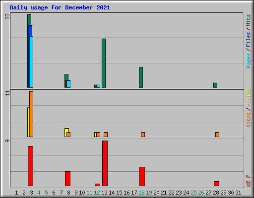Click the green Hits bar on day 13
The width and height of the screenshot is (254, 198).
(104, 63)
